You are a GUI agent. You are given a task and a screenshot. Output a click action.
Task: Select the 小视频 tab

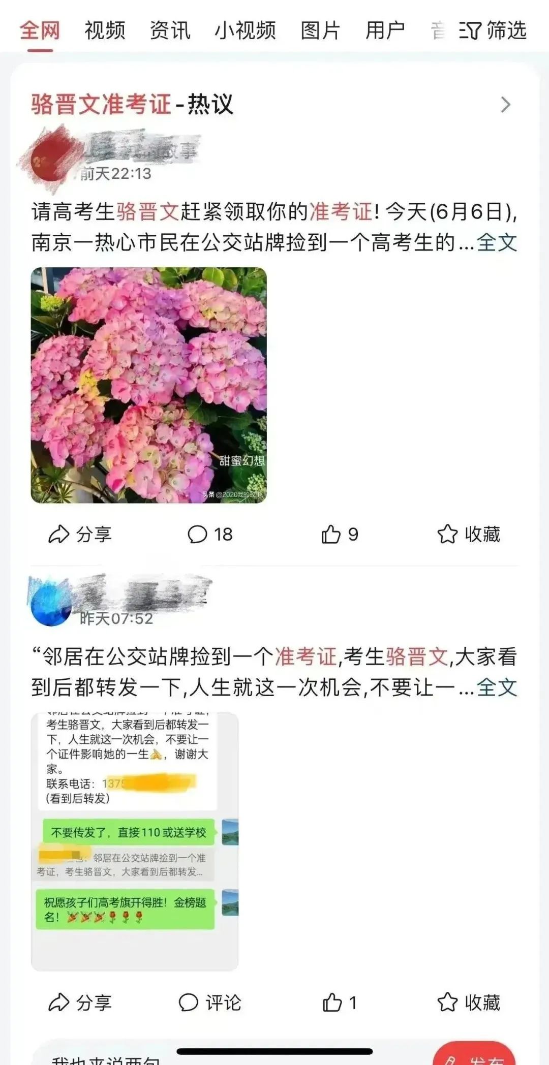coord(245,30)
